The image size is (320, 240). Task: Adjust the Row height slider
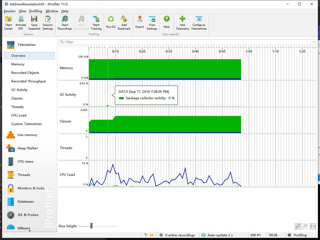click(x=91, y=226)
